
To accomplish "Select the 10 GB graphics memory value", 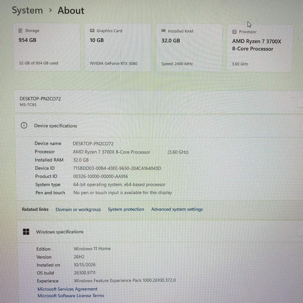I will pyautogui.click(x=97, y=40).
